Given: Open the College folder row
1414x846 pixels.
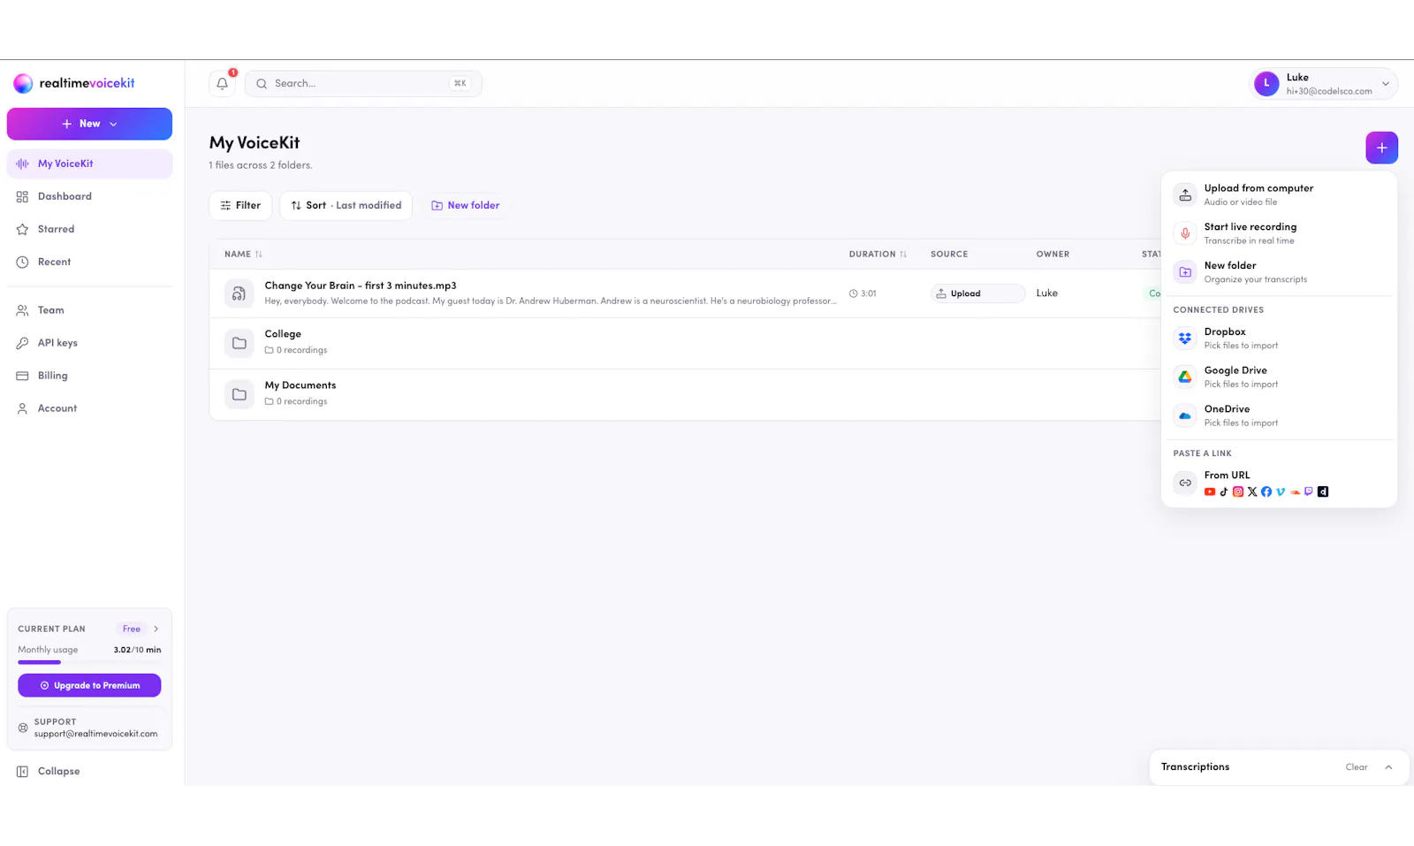Looking at the screenshot, I should coord(685,343).
